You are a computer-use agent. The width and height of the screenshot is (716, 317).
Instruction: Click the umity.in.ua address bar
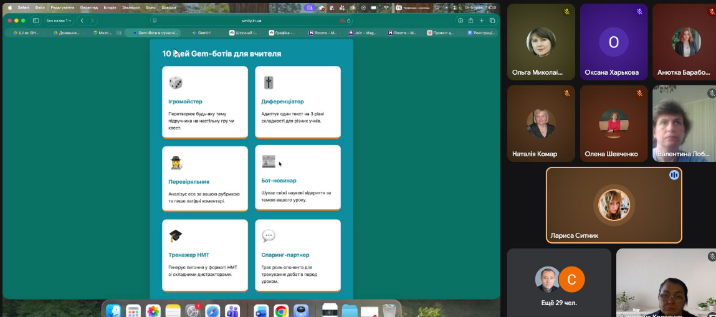coord(252,21)
